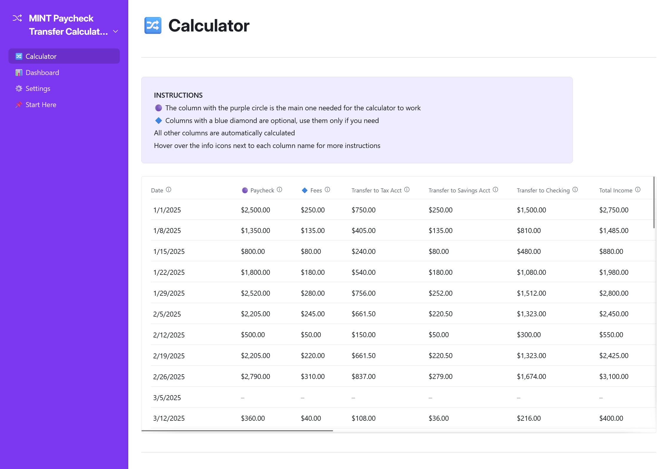This screenshot has width=664, height=469.
Task: Click info icon next to Date column
Action: pos(169,190)
